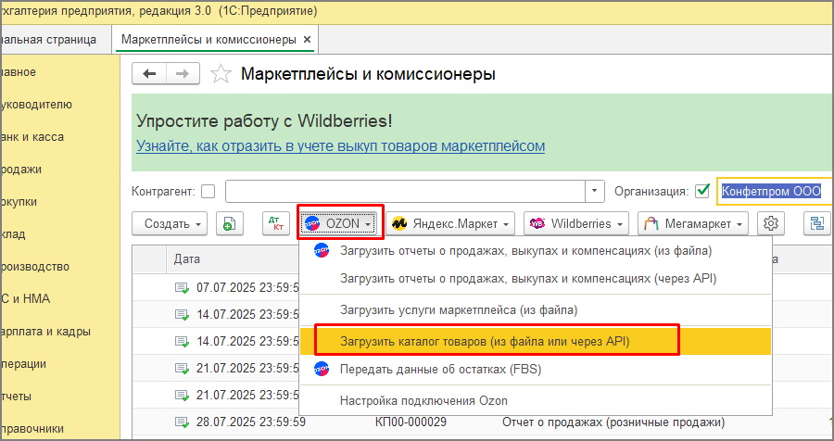
Task: Click document icon for 07.07.2025 row
Action: 182,288
